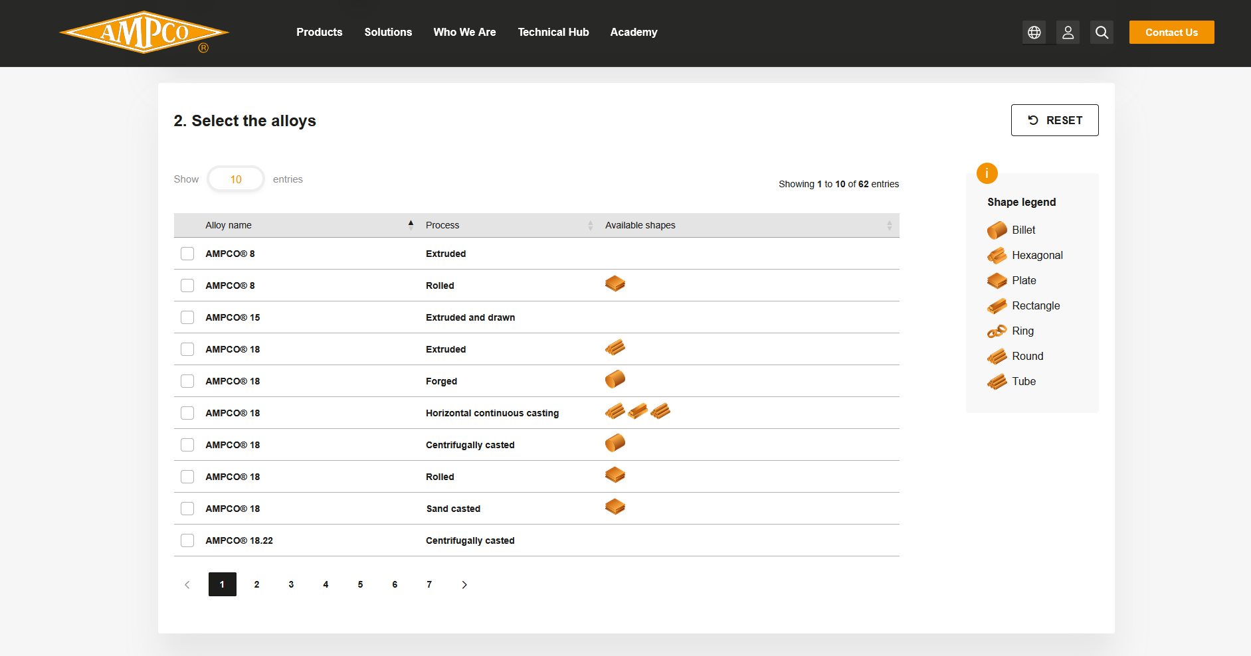Viewport: 1251px width, 656px height.
Task: Check the AMPCO 18 Forged row box
Action: click(187, 381)
